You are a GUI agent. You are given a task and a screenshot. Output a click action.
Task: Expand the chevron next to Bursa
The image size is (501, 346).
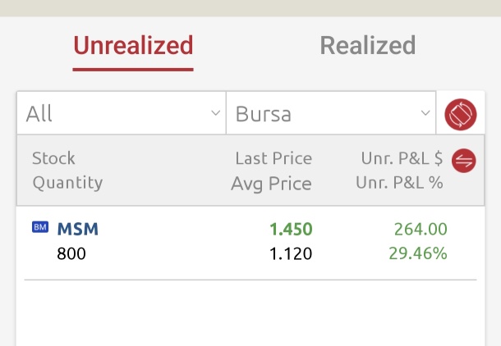pos(425,113)
